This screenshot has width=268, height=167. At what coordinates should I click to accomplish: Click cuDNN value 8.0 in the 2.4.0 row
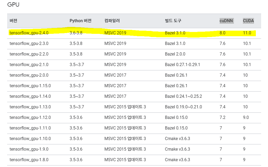222,33
